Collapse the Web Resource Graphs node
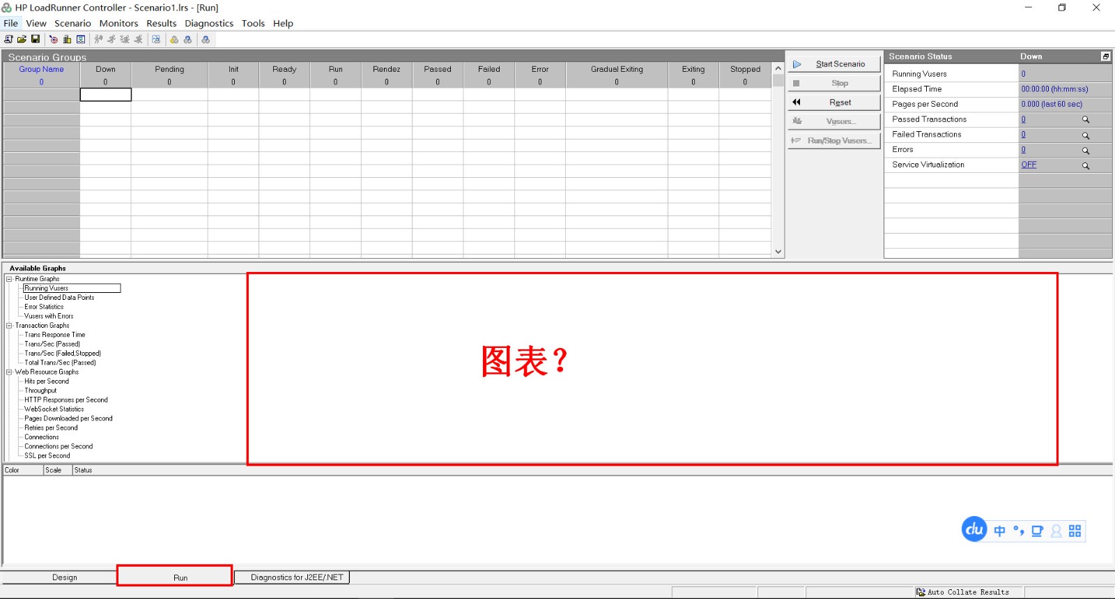Viewport: 1115px width, 599px height. click(x=10, y=372)
